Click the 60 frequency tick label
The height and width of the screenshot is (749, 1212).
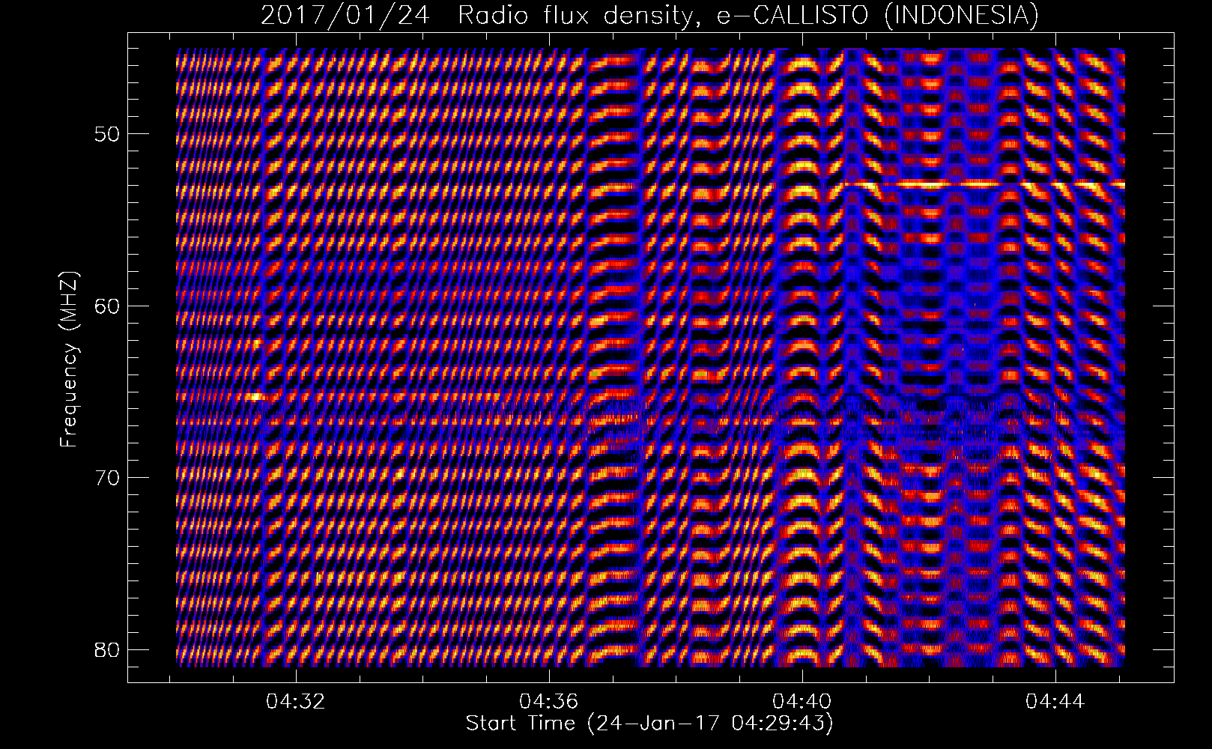tap(106, 306)
